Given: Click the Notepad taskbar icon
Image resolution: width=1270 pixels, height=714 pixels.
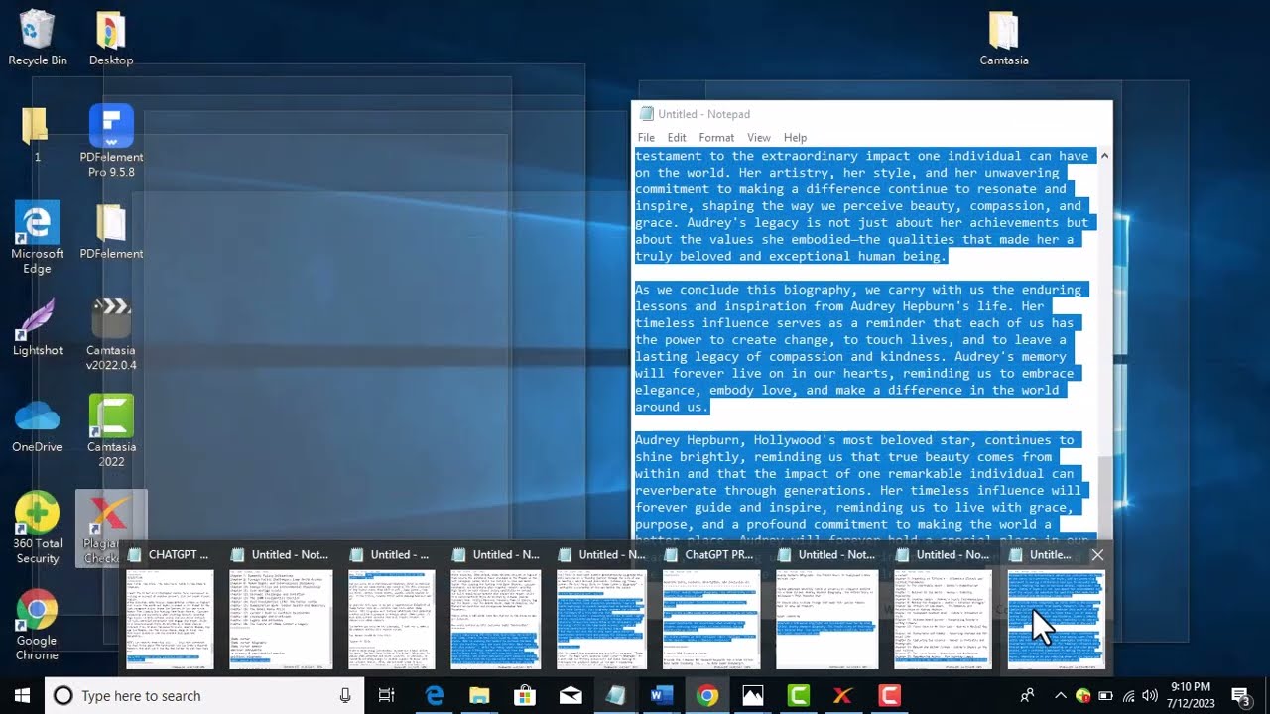Looking at the screenshot, I should (615, 696).
